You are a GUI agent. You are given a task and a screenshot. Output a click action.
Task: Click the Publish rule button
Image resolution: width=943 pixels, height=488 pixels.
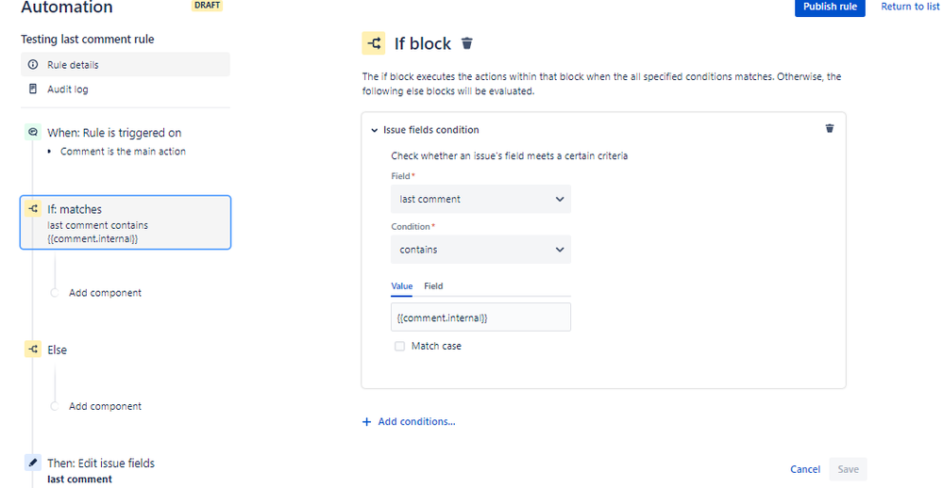click(830, 8)
